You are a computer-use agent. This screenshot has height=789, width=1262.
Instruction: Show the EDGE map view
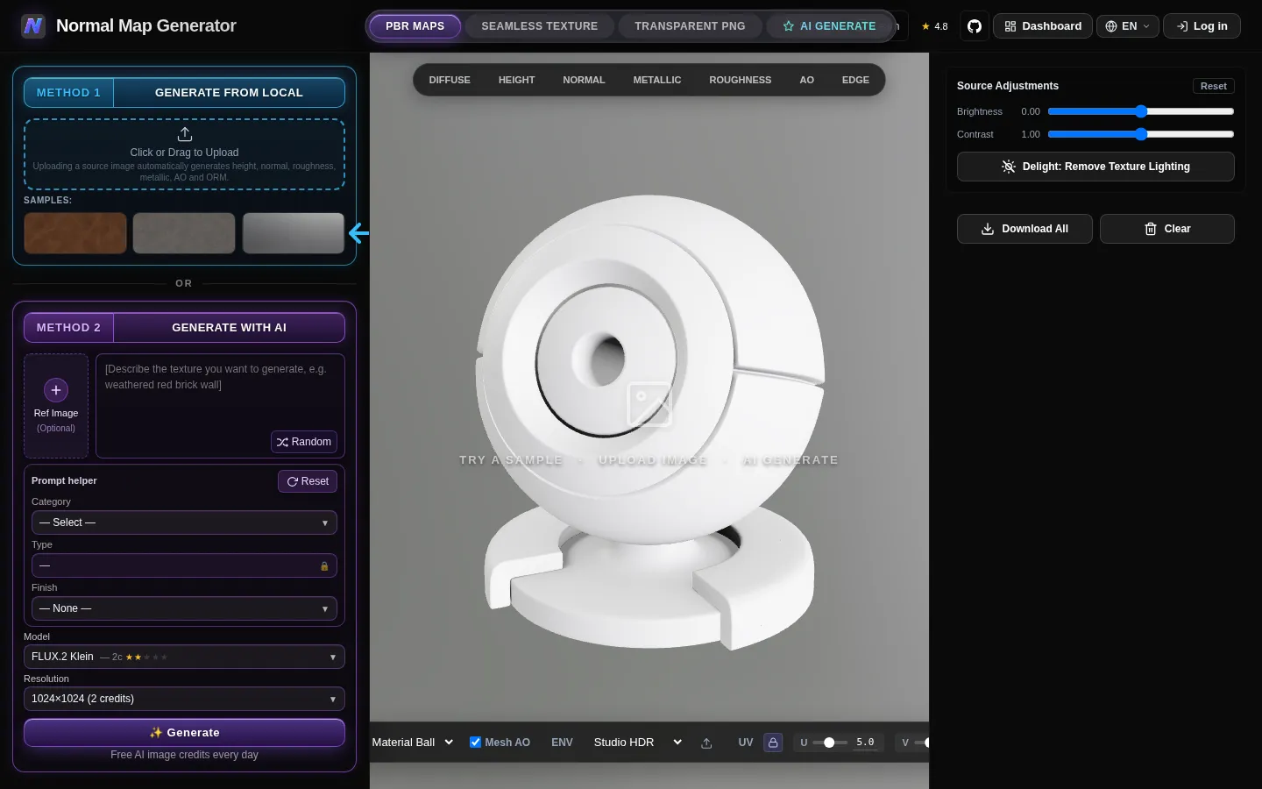(855, 80)
